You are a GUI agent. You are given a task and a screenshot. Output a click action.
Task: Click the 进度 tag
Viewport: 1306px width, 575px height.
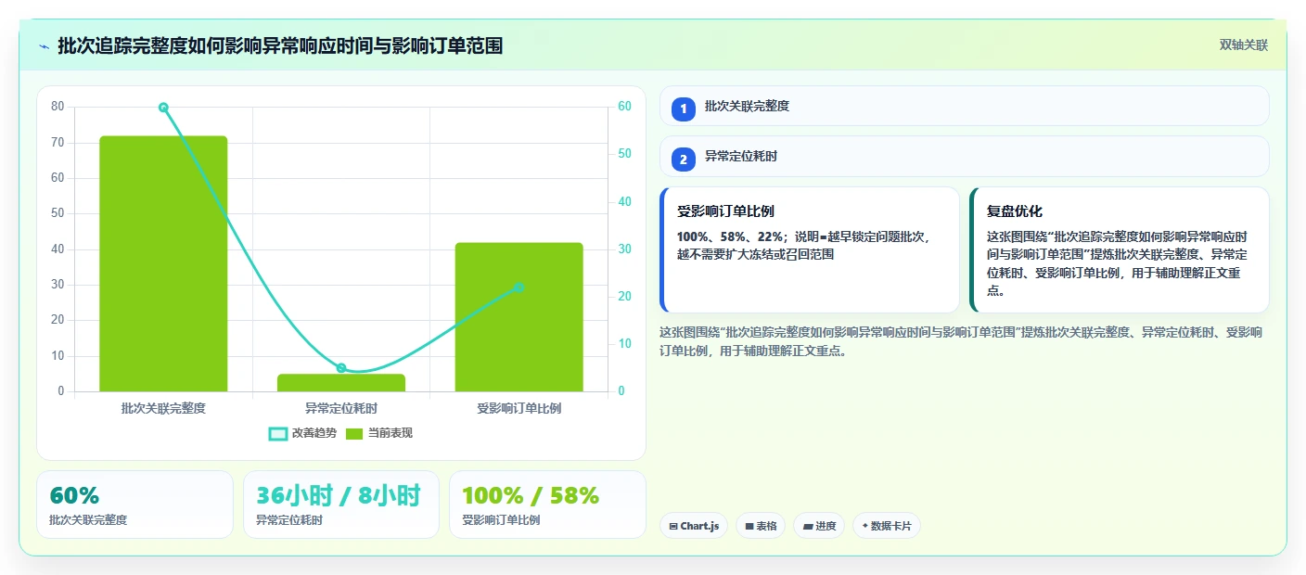click(x=819, y=526)
